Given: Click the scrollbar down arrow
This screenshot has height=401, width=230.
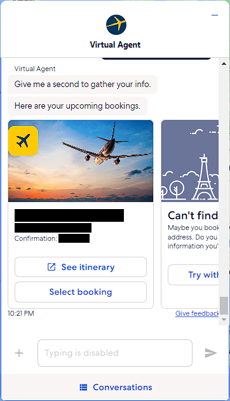Looking at the screenshot, I should [x=224, y=320].
